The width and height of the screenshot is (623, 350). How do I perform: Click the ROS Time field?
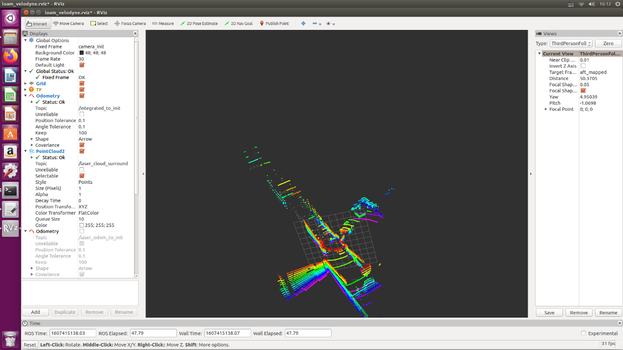click(72, 333)
